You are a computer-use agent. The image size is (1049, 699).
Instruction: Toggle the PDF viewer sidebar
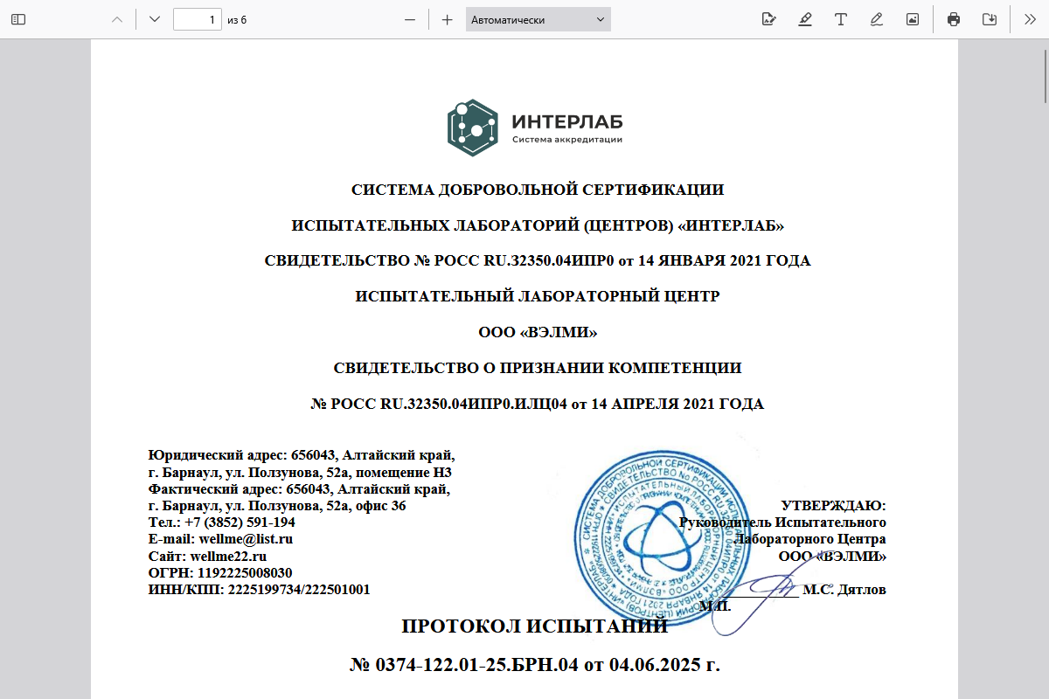19,19
